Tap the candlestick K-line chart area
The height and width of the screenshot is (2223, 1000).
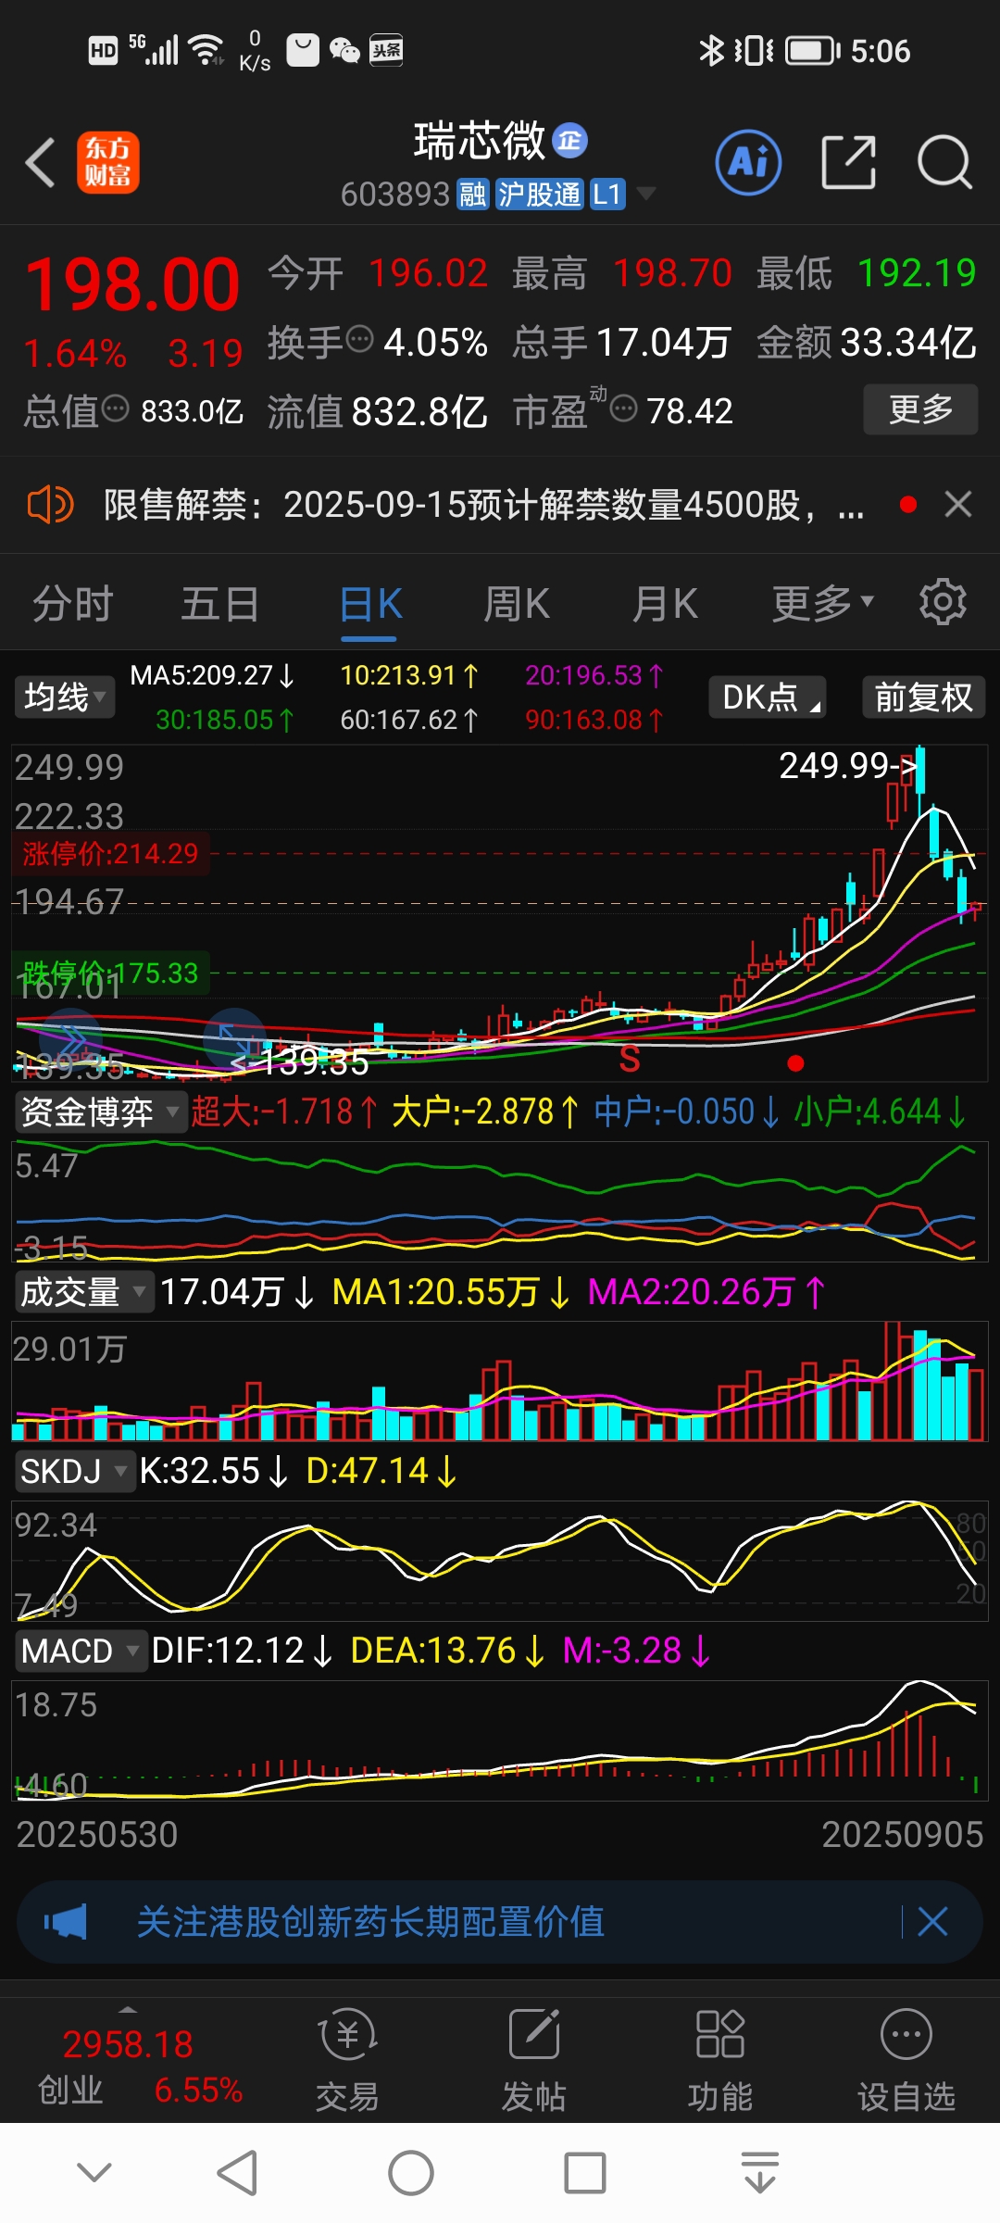(500, 912)
